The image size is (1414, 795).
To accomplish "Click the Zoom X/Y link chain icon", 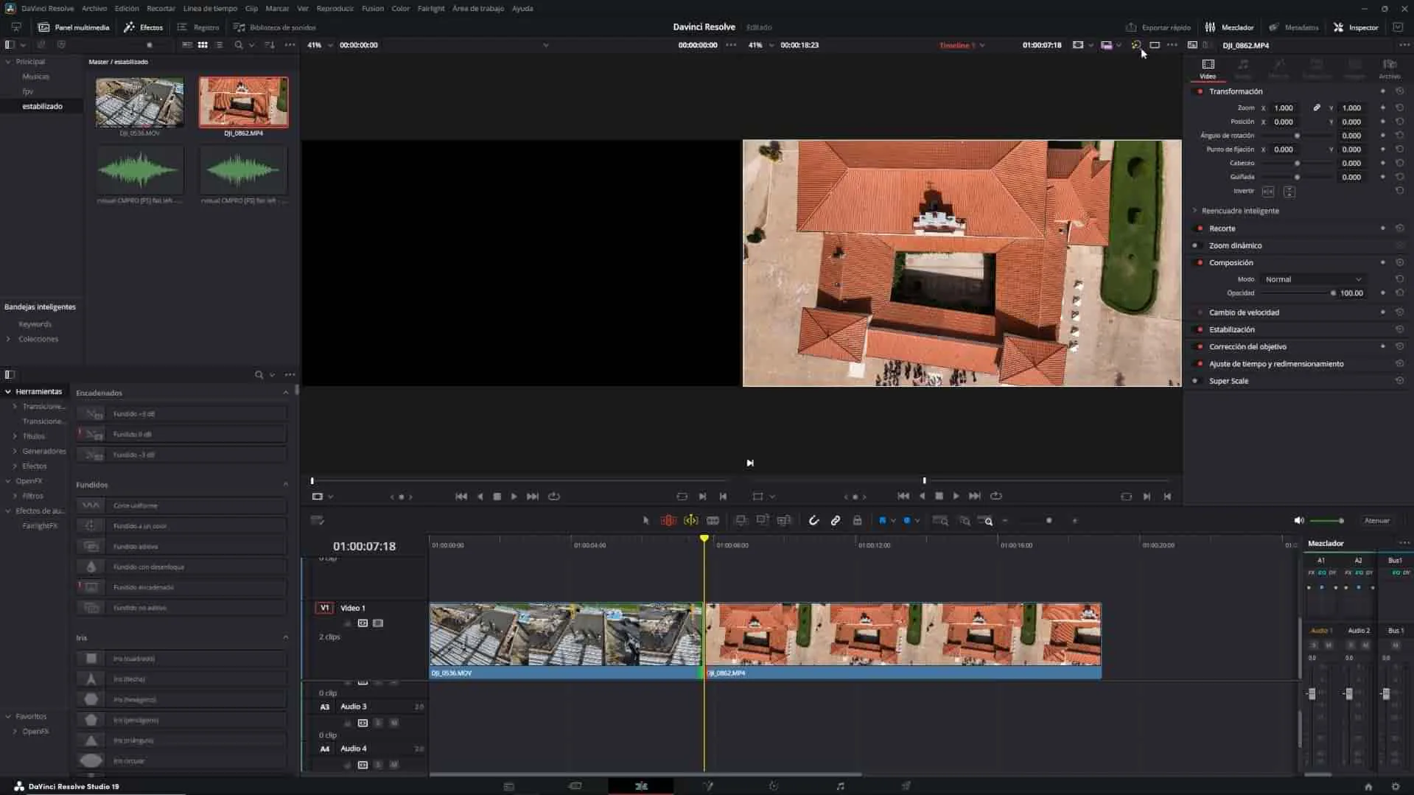I will click(1317, 108).
